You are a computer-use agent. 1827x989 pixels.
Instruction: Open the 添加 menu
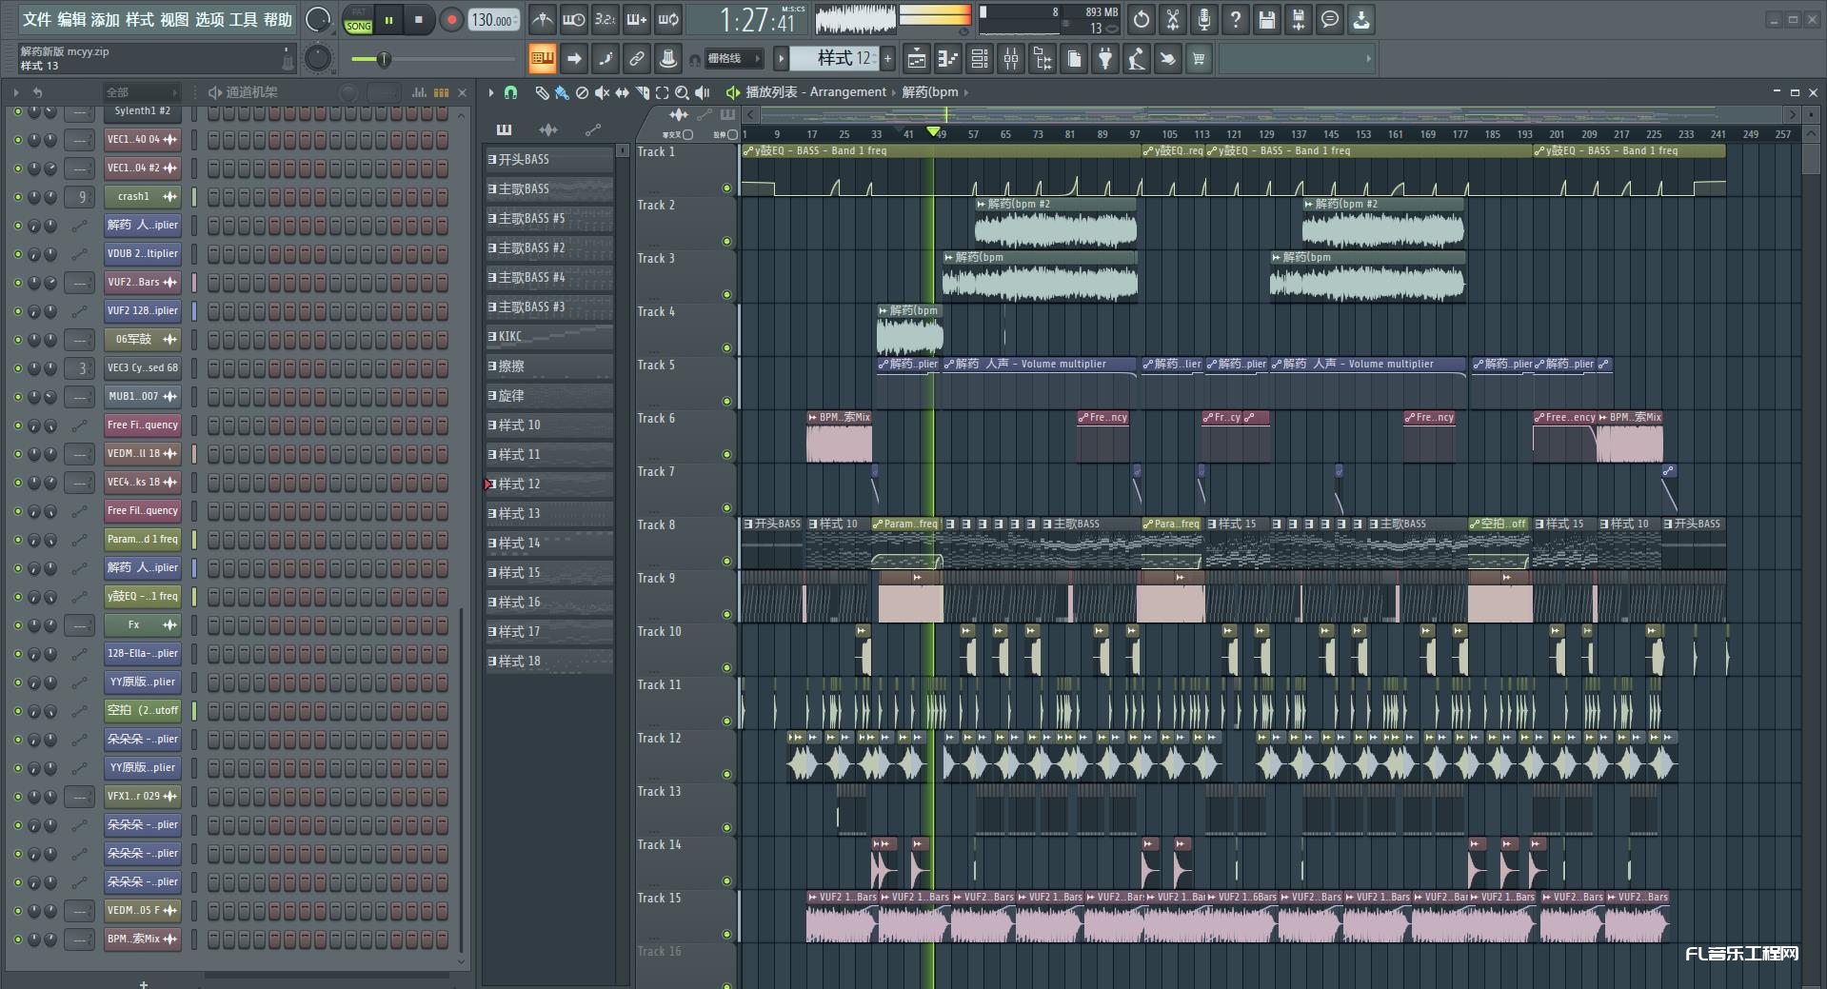point(106,19)
